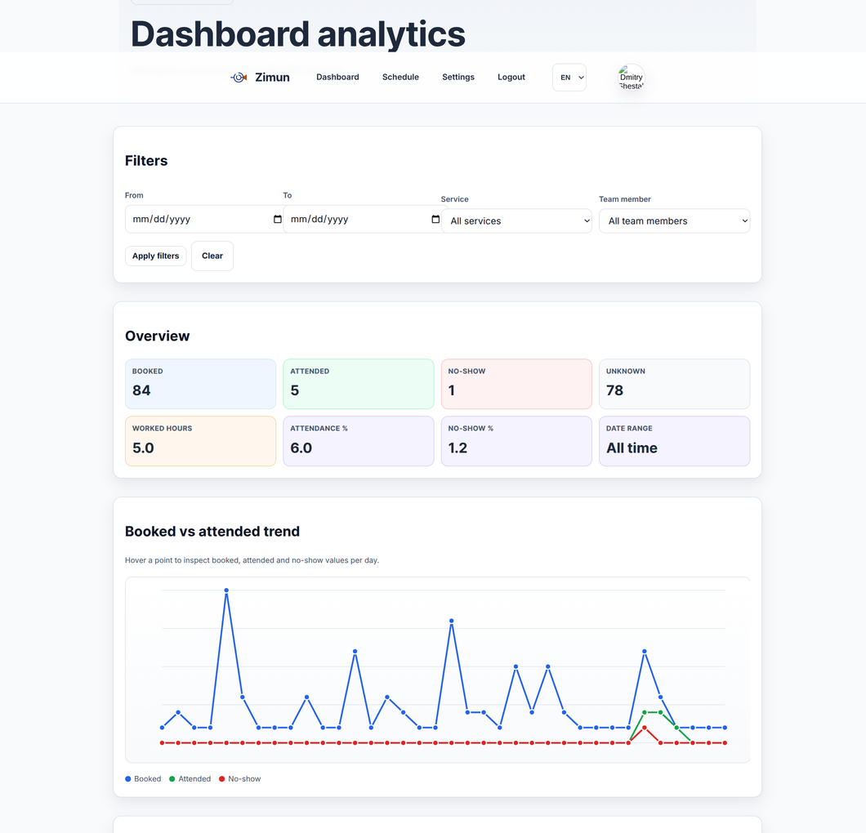
Task: Click the Booked overview card showing 84
Action: pyautogui.click(x=200, y=384)
